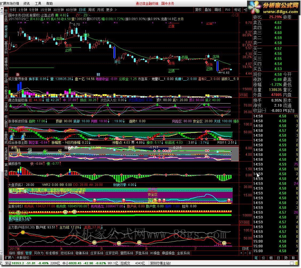301x268 pixels.
Task: Apply the 金股系统 template
Action: [183, 253]
